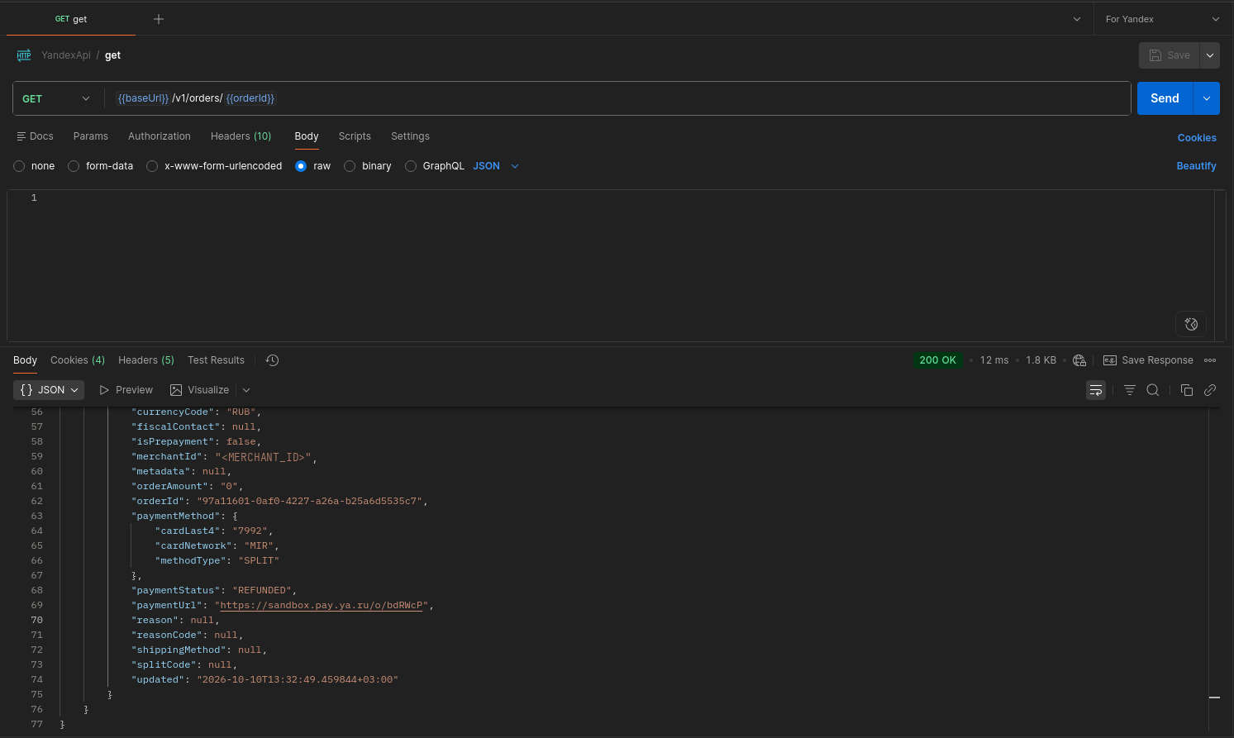Open the sandbox.pay.ya.ru payment URL link
Screen dimensions: 1234x738
(322, 605)
